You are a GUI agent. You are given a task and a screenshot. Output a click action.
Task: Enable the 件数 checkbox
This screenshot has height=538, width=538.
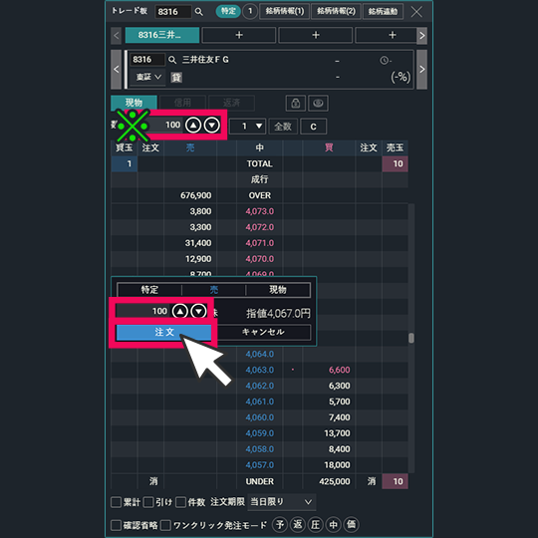tap(180, 502)
